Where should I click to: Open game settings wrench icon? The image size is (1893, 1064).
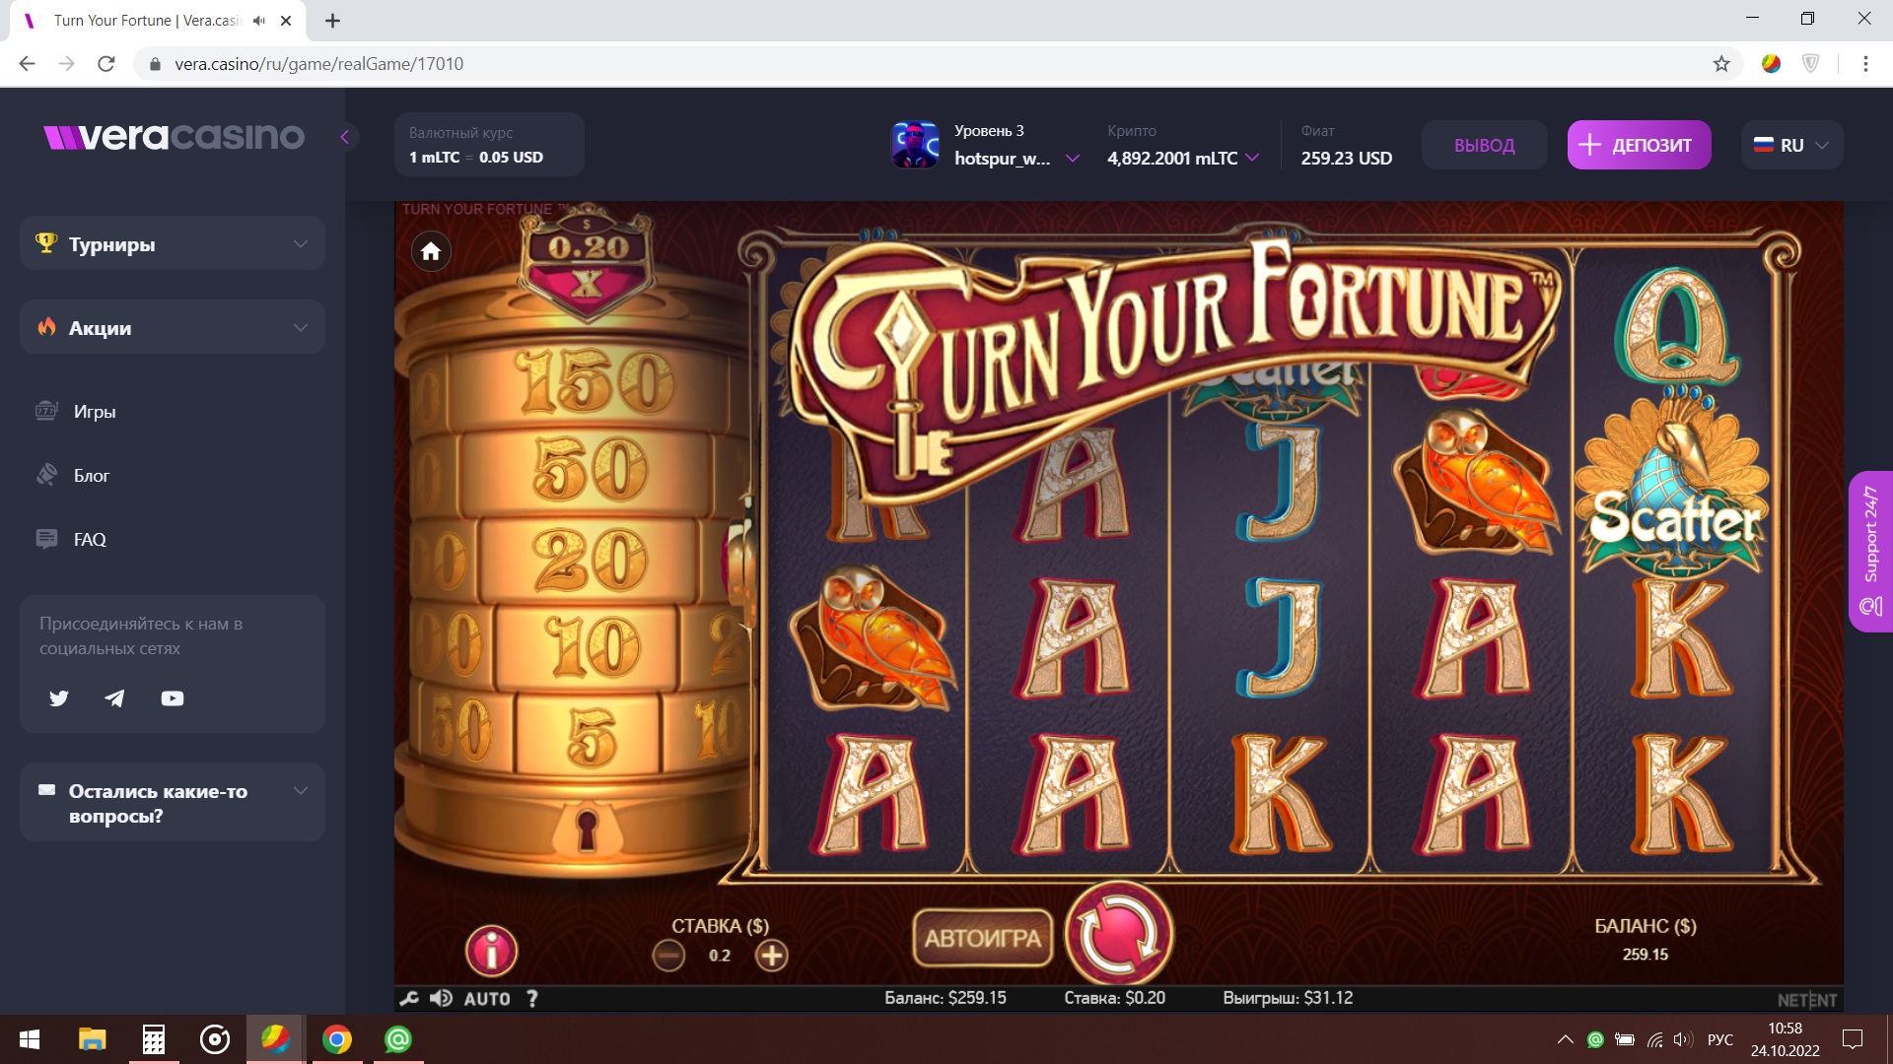[x=409, y=998]
